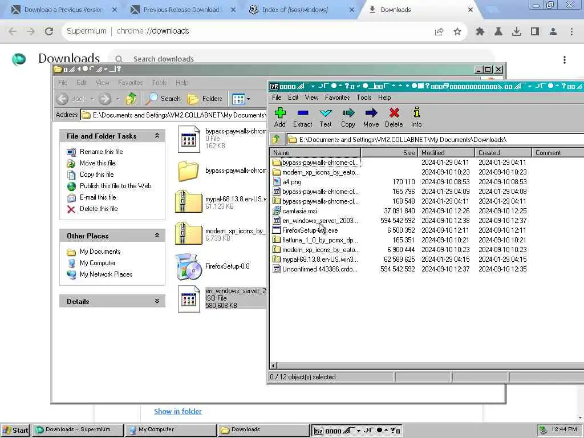Click Explorer's Up folder toolbar icon

(x=131, y=99)
